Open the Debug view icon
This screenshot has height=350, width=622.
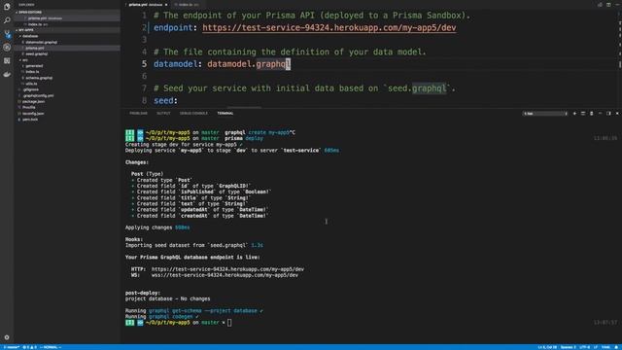pos(7,48)
